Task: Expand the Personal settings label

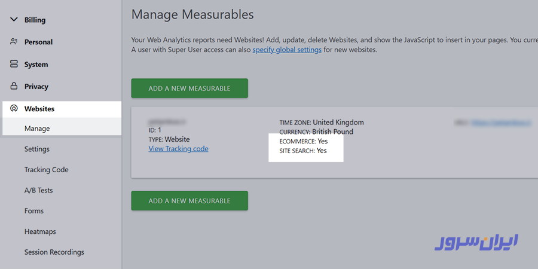Action: pos(38,42)
